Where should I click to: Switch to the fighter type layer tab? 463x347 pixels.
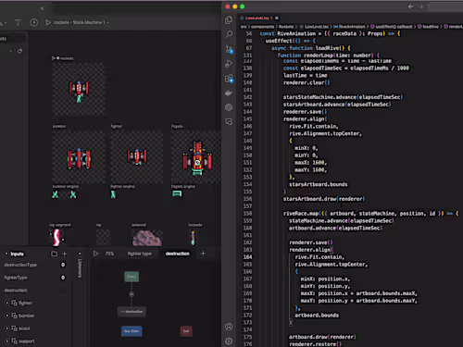tap(140, 254)
